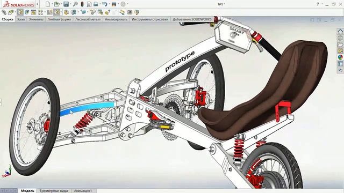Image resolution: width=344 pixels, height=193 pixels.
Task: Open the Линейная форма tab
Action: tap(59, 19)
